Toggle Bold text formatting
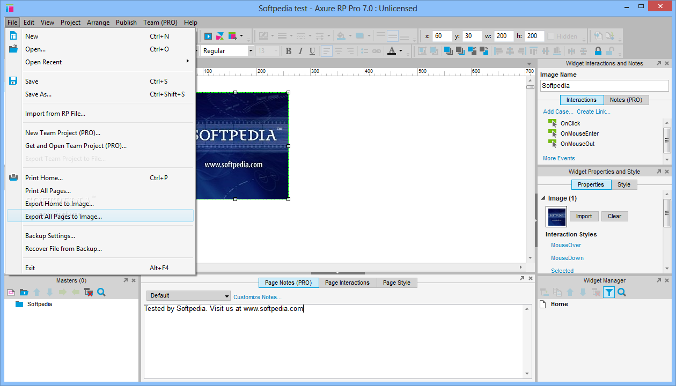Viewport: 676px width, 386px height. click(x=288, y=51)
